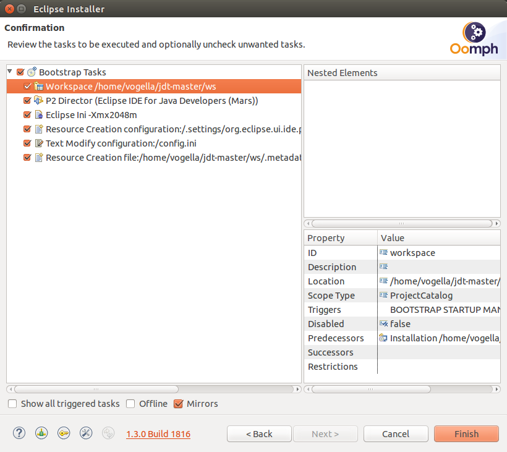Image resolution: width=507 pixels, height=452 pixels.
Task: Click the Resource Creation configuration icon
Action: coord(39,129)
